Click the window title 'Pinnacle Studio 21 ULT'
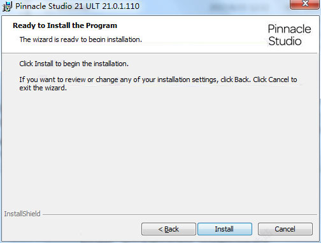Screen dimensions: 321x243 pyautogui.click(x=57, y=6)
